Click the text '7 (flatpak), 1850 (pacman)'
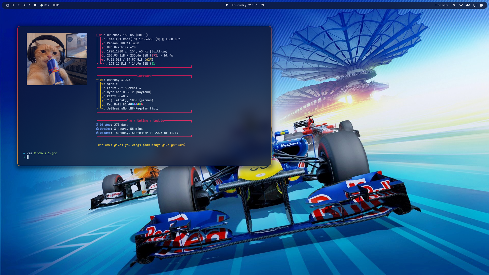 tap(130, 100)
